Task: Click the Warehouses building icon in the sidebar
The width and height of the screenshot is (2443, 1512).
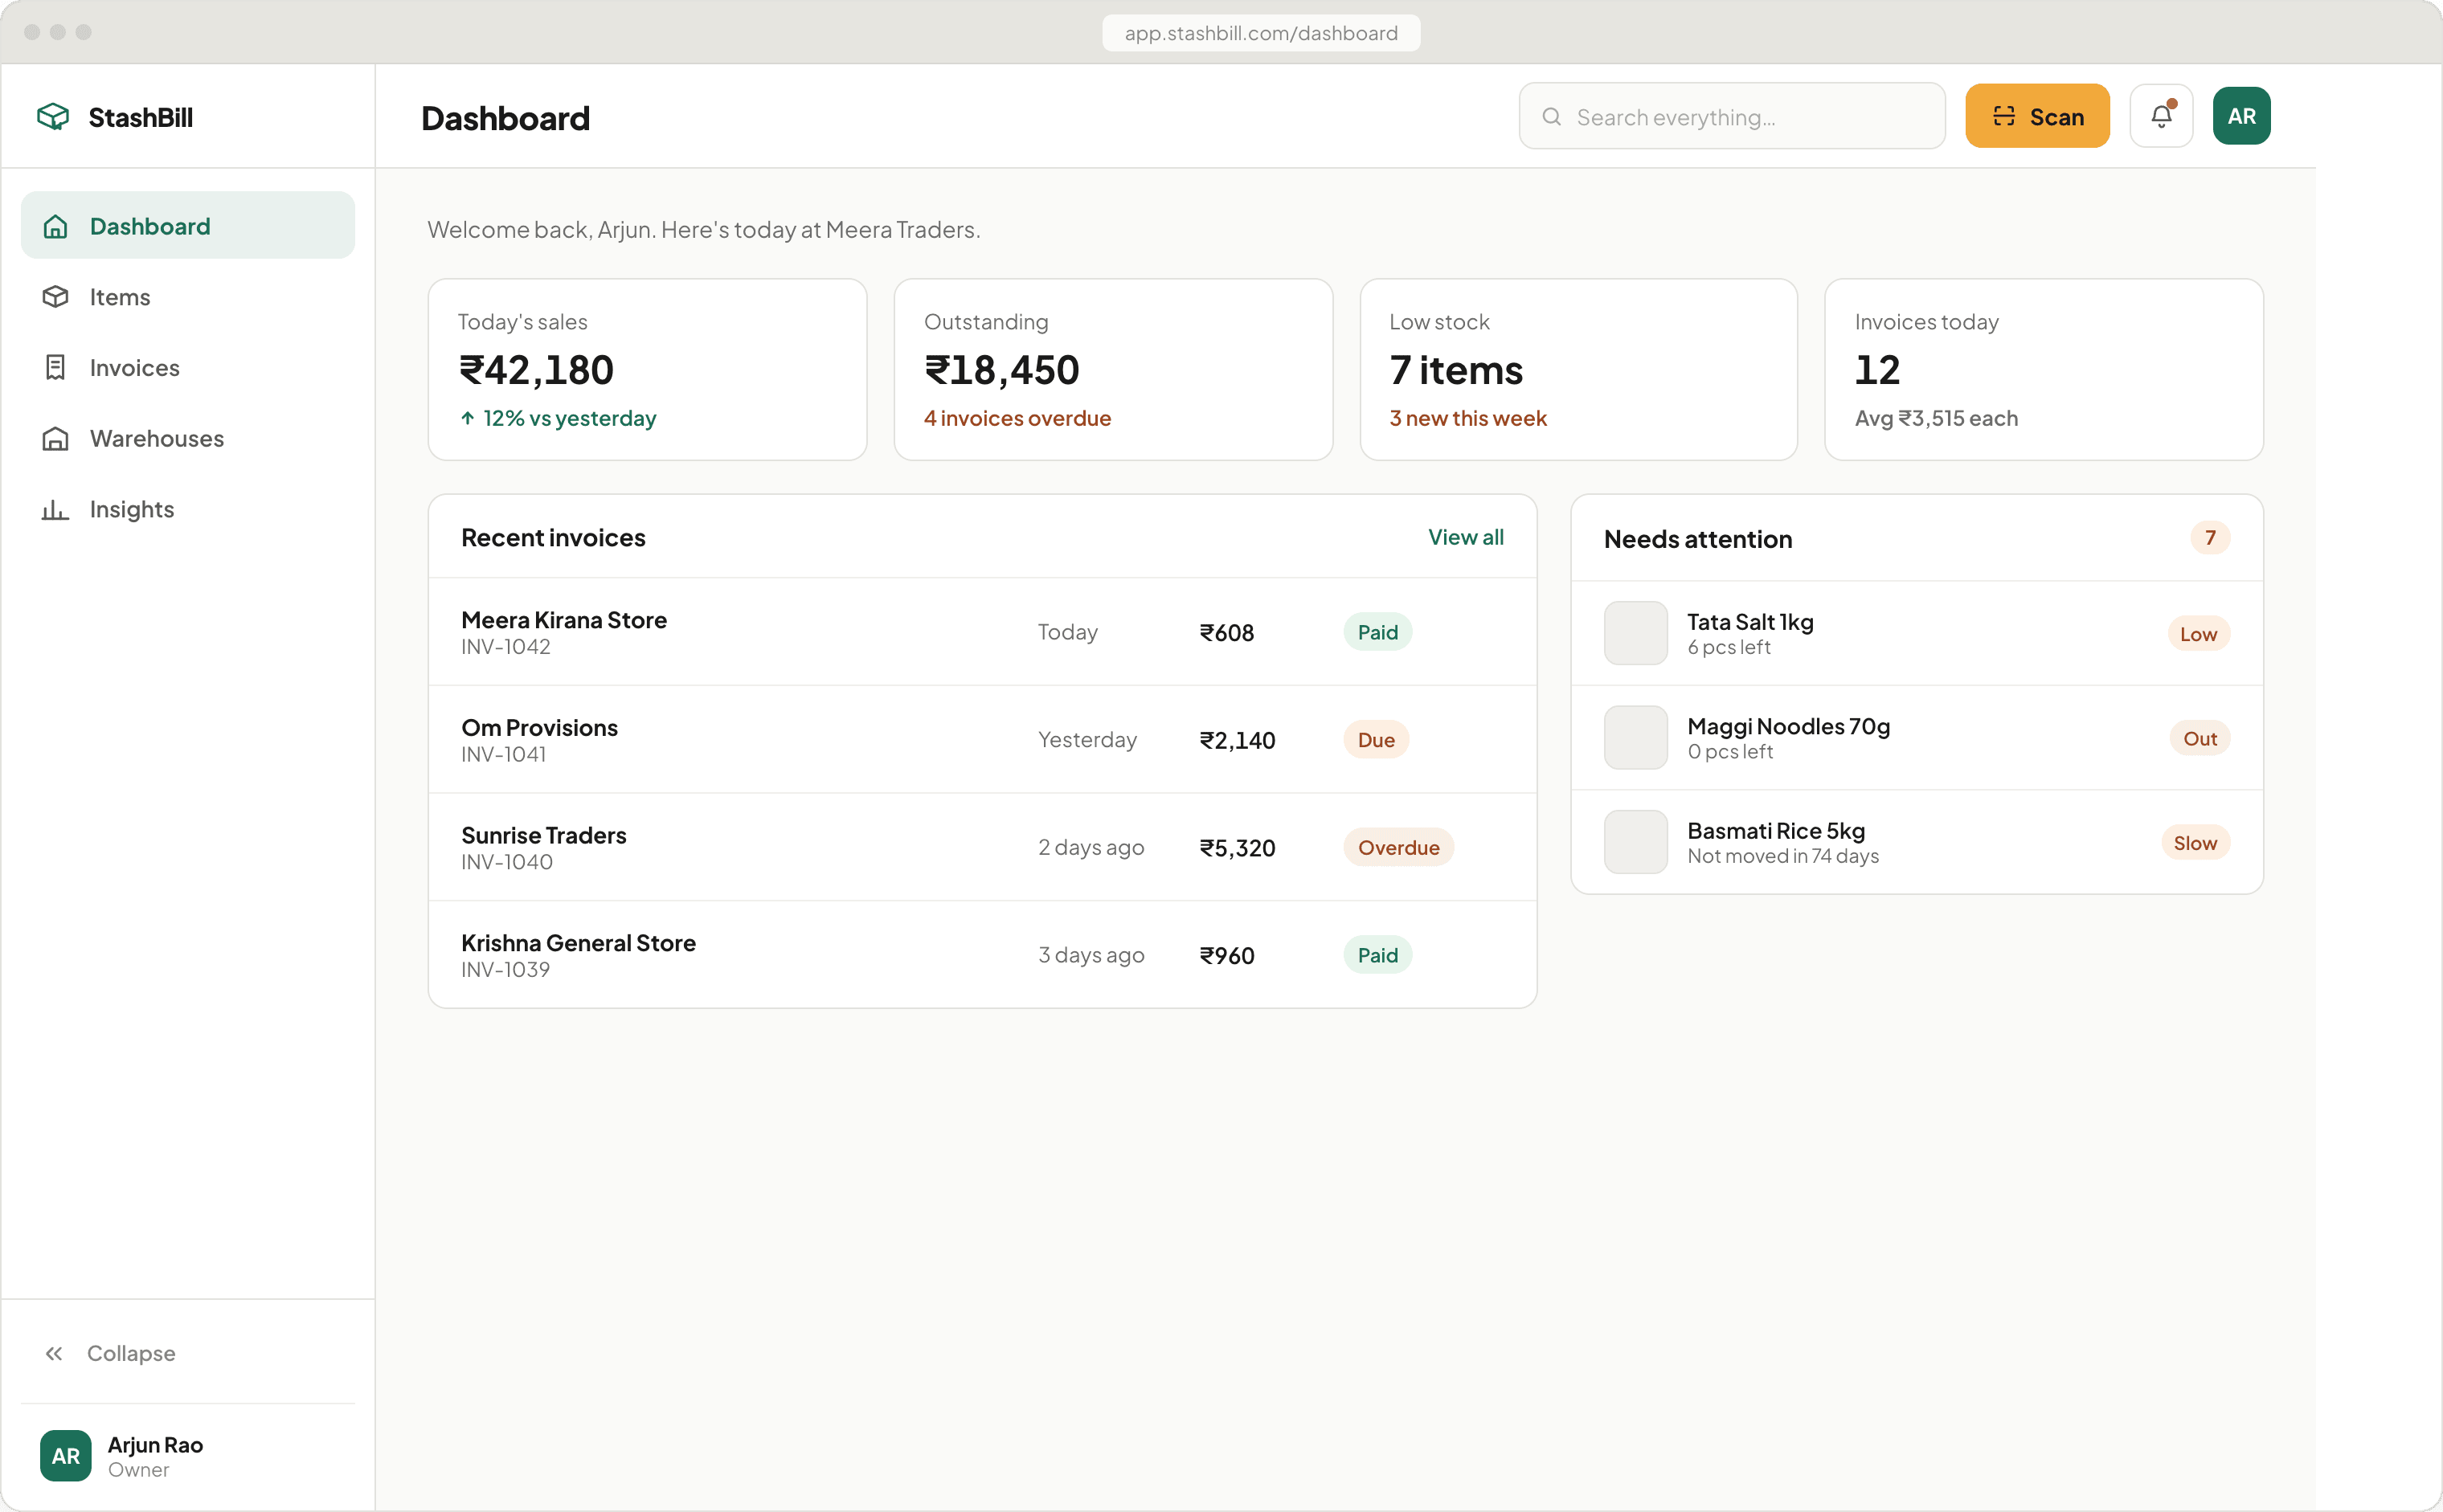Action: (55, 439)
